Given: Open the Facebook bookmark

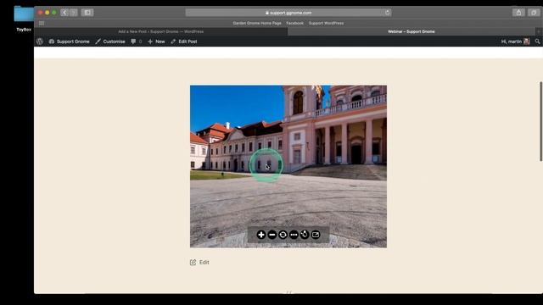Looking at the screenshot, I should [x=294, y=23].
